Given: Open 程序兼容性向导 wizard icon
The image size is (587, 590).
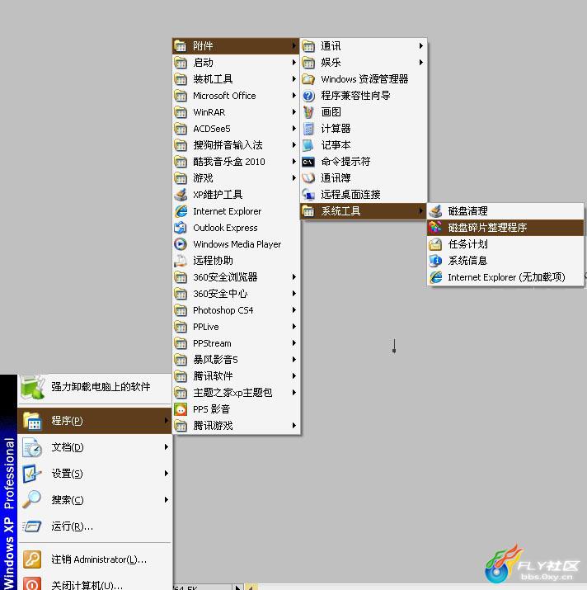Looking at the screenshot, I should coord(308,96).
